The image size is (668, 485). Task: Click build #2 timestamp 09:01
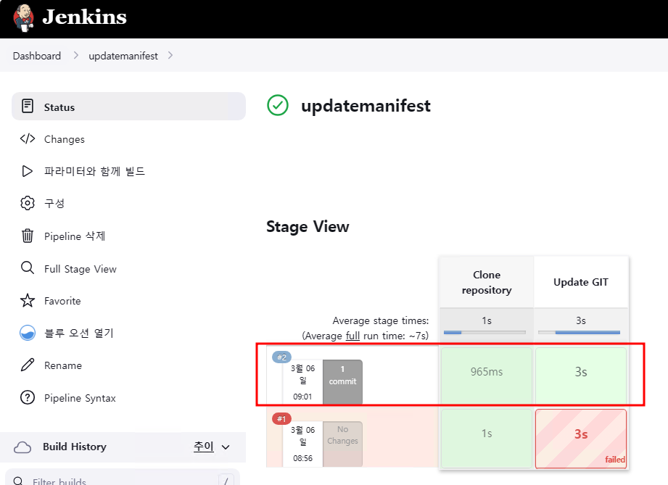pos(302,397)
